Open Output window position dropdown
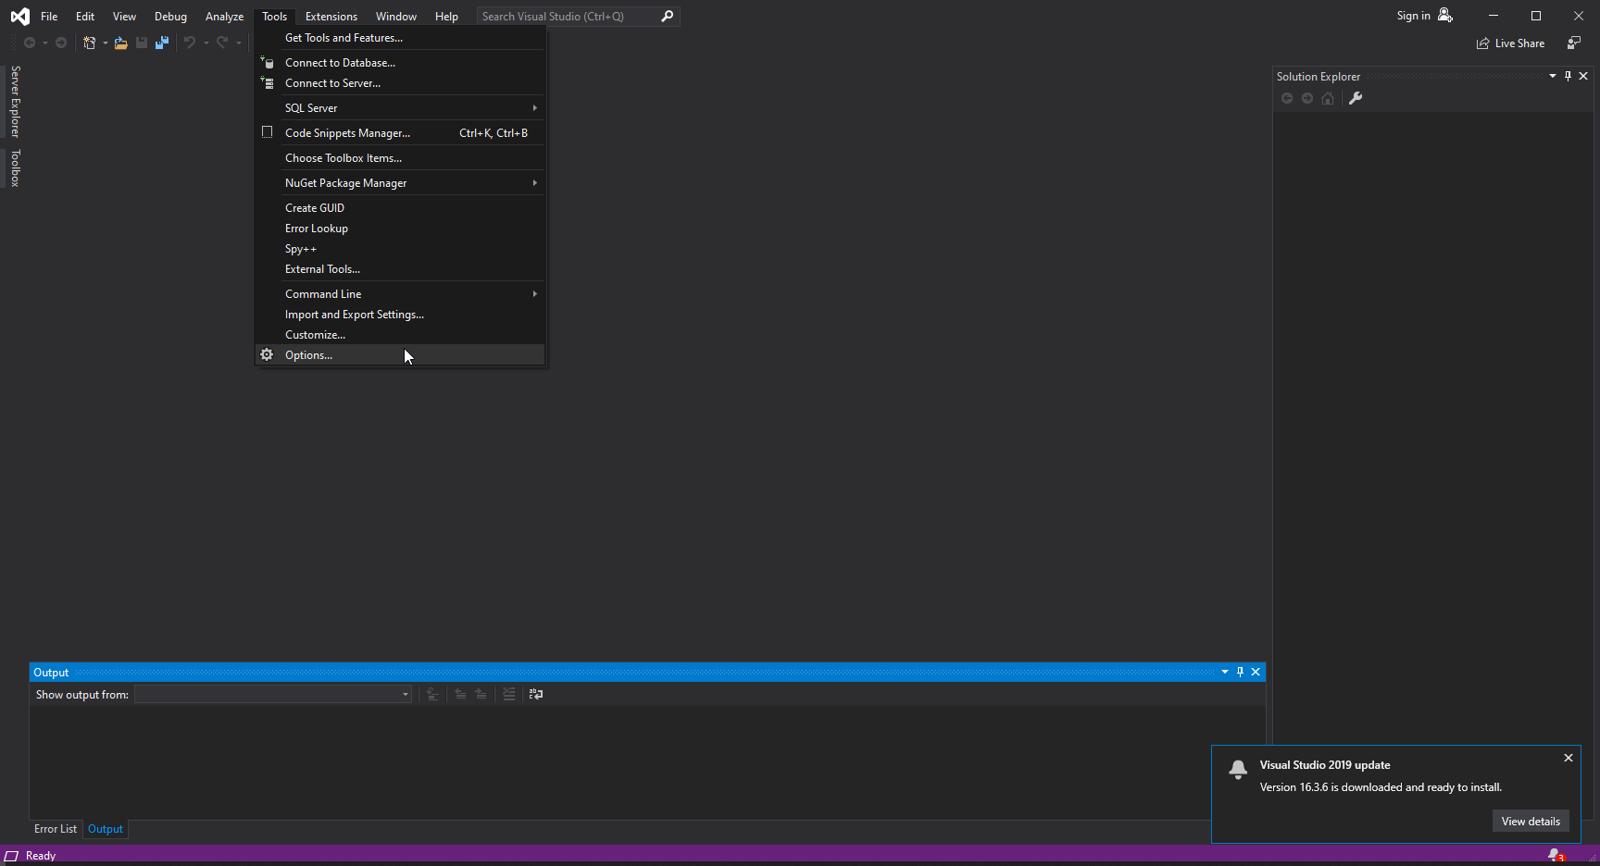The image size is (1600, 866). 1225,672
